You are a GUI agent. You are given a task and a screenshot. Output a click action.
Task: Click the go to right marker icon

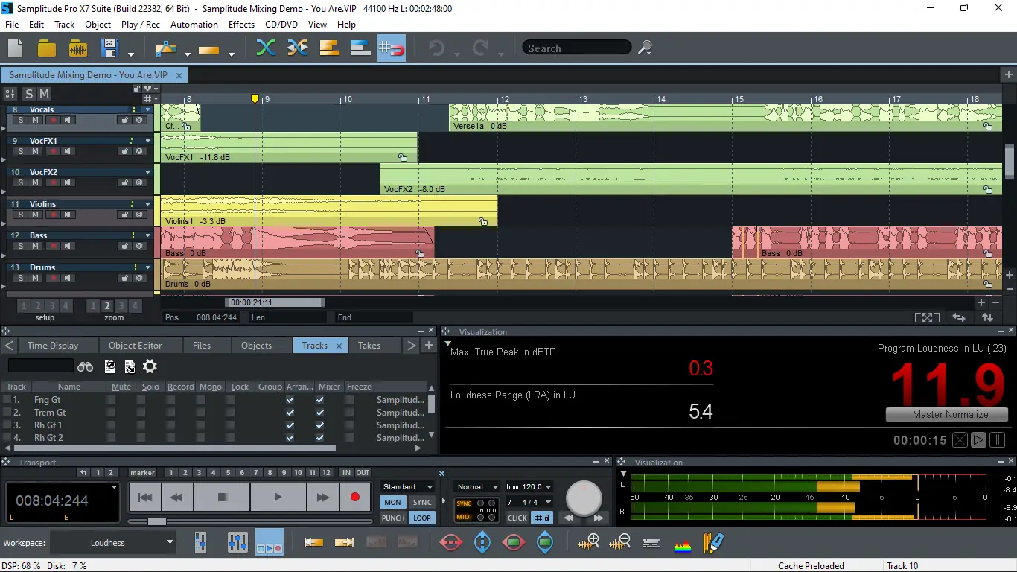pyautogui.click(x=344, y=543)
